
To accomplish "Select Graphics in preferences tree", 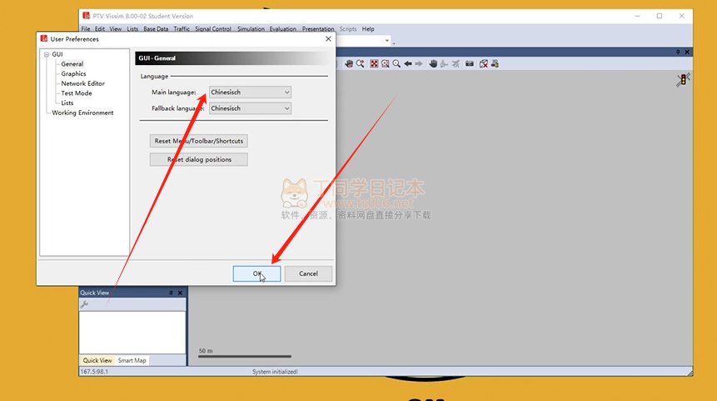I will click(x=73, y=73).
